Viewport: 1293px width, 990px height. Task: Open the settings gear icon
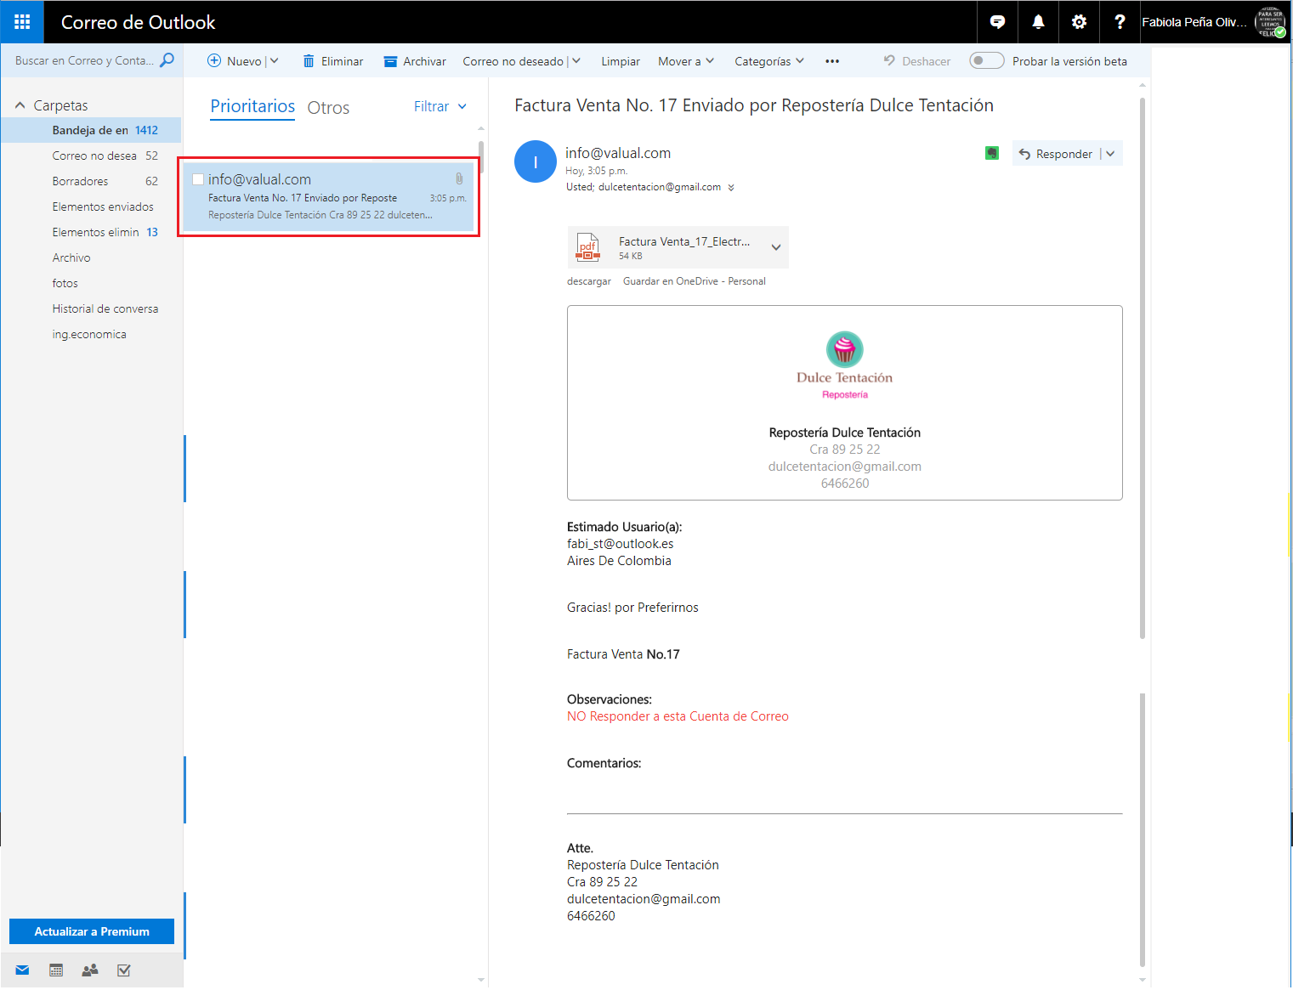pos(1079,22)
